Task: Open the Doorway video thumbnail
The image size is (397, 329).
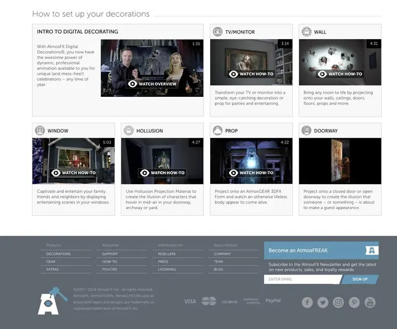Action: pyautogui.click(x=340, y=161)
